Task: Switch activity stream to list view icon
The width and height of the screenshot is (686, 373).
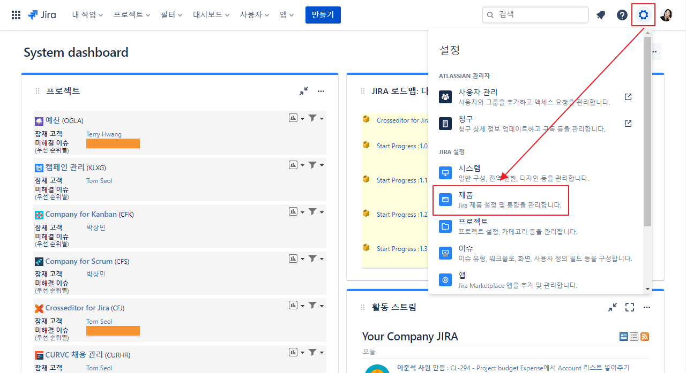Action: point(634,337)
